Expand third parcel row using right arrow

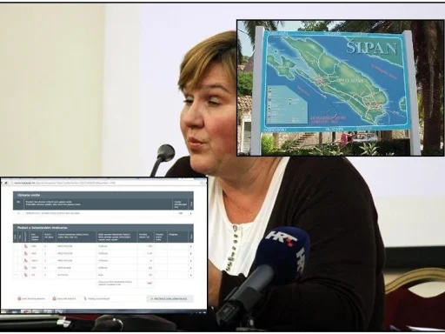pyautogui.click(x=190, y=261)
